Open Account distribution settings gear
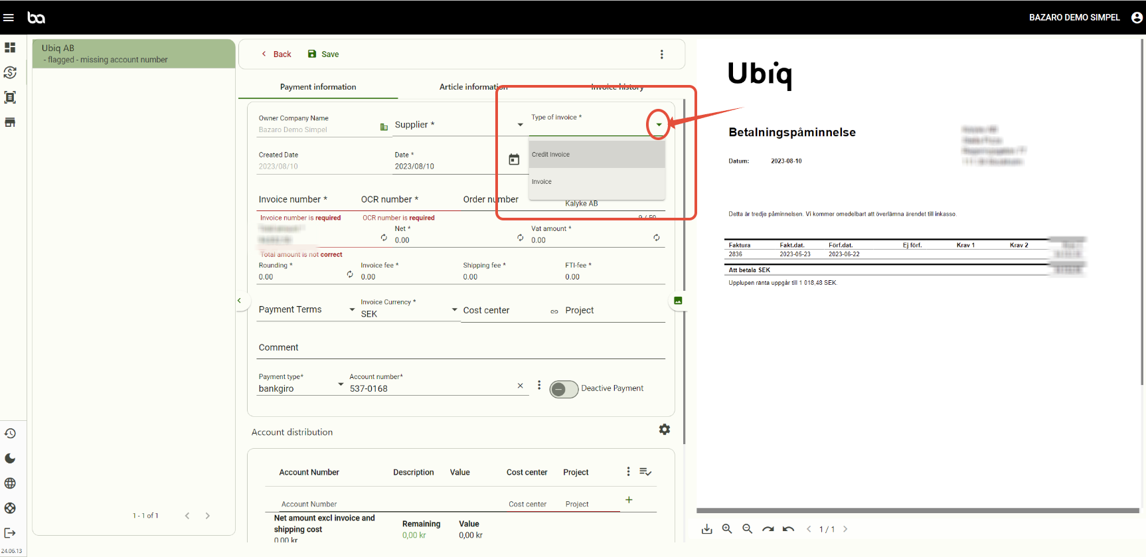The height and width of the screenshot is (557, 1146). (x=665, y=430)
